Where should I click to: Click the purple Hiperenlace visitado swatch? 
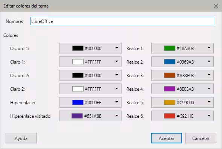(x=77, y=116)
